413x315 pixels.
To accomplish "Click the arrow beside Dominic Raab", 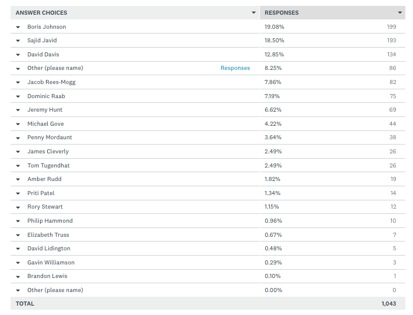I will tap(19, 96).
